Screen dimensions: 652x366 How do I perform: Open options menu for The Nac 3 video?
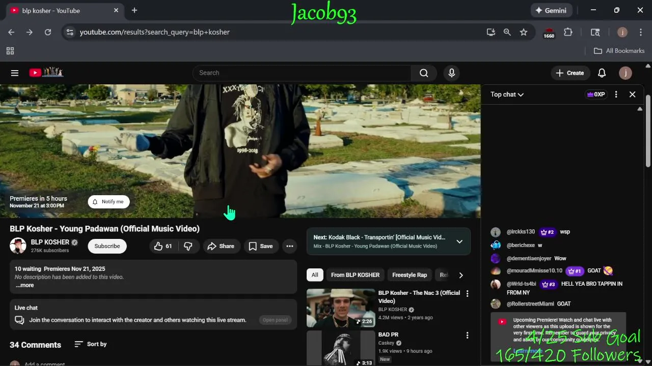coord(467,293)
